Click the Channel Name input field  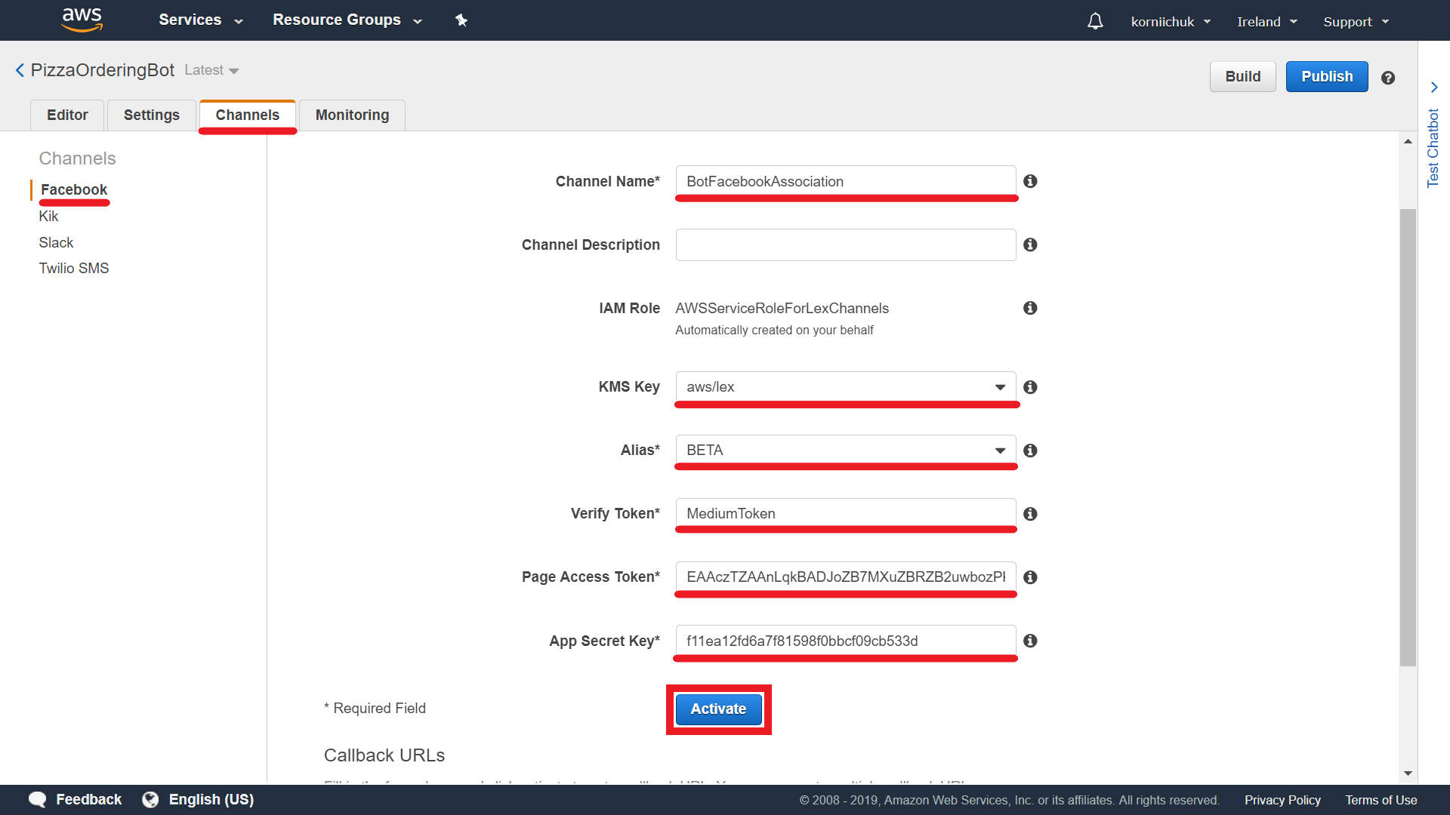pyautogui.click(x=846, y=182)
